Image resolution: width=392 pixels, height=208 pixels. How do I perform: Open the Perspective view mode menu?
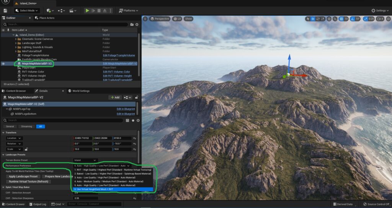tap(160, 19)
